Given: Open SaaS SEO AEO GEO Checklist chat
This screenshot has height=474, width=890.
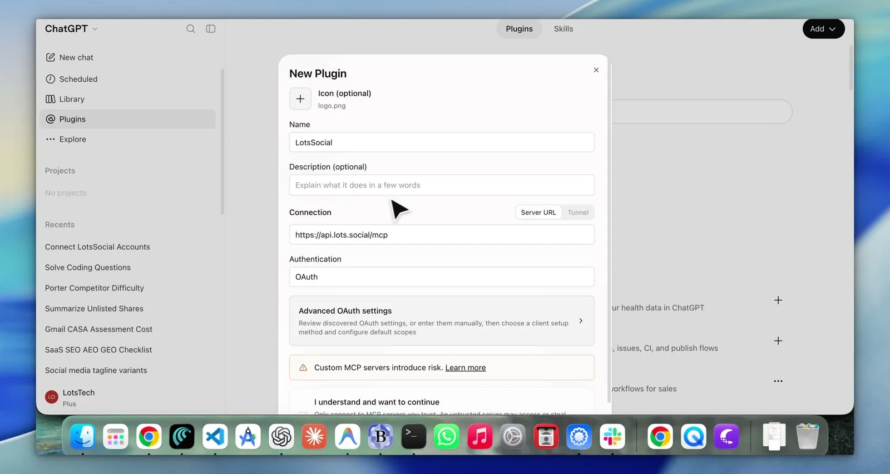Looking at the screenshot, I should click(98, 350).
